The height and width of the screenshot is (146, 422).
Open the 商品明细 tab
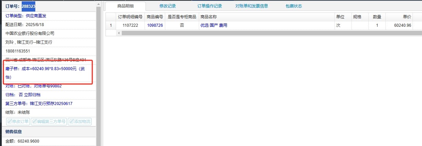pyautogui.click(x=125, y=6)
